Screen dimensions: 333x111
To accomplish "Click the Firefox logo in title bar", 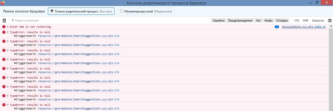I will point(3,3).
